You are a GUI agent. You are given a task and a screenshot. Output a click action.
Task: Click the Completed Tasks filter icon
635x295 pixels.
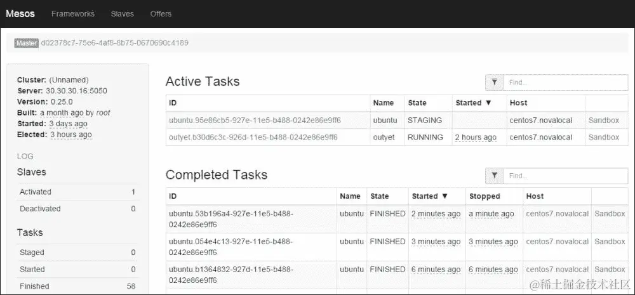point(495,176)
